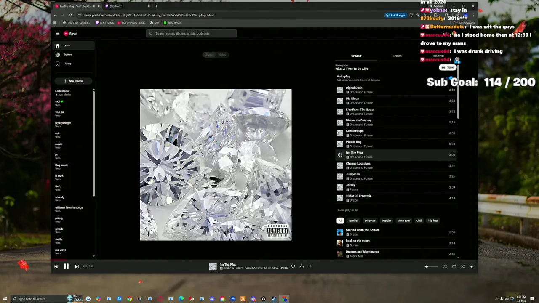
Task: Click back to the moon thumbnail
Action: click(340, 243)
